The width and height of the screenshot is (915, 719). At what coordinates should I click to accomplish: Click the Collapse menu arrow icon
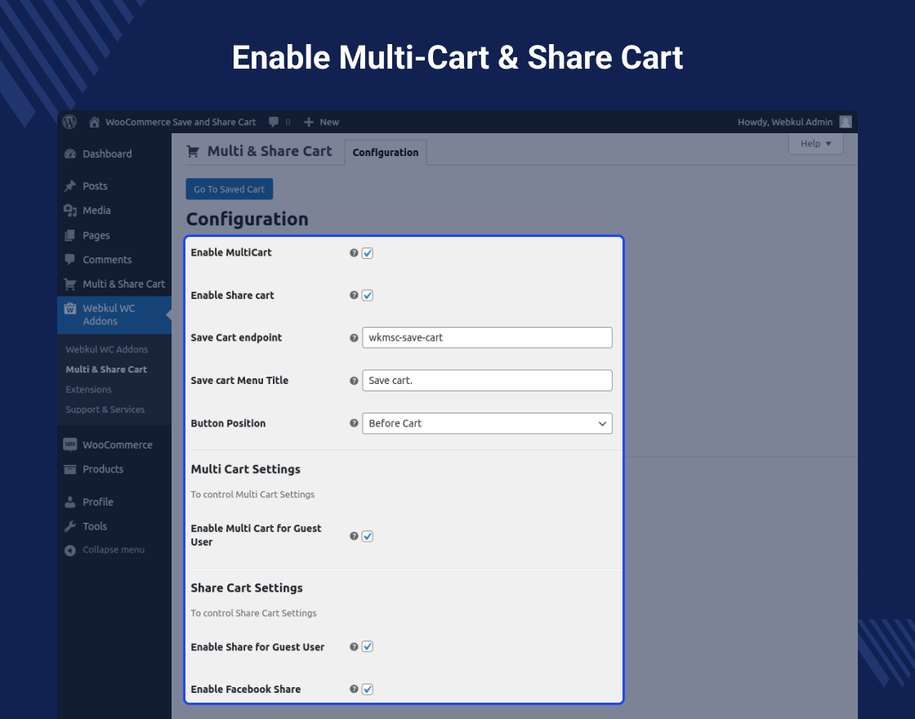tap(70, 551)
